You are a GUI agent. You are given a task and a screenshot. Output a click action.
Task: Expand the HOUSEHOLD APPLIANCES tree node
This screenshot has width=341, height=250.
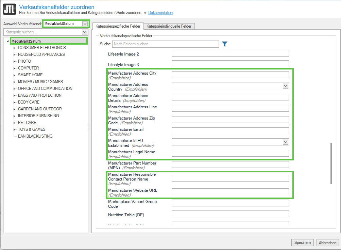(x=15, y=54)
